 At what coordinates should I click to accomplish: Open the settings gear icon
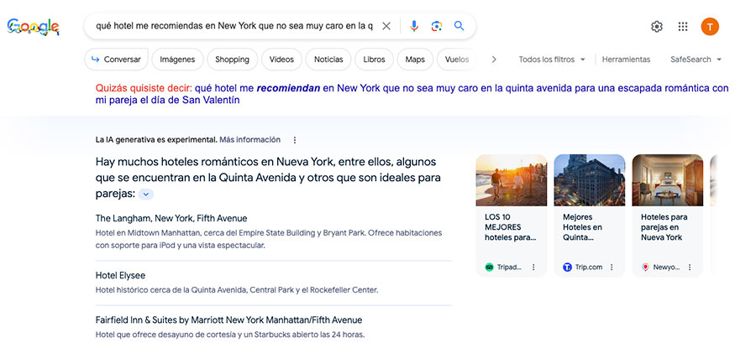[657, 27]
